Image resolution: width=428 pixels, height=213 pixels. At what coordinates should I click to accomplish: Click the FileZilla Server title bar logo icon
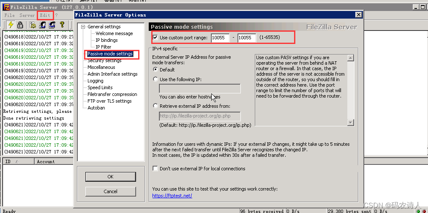coord(7,7)
